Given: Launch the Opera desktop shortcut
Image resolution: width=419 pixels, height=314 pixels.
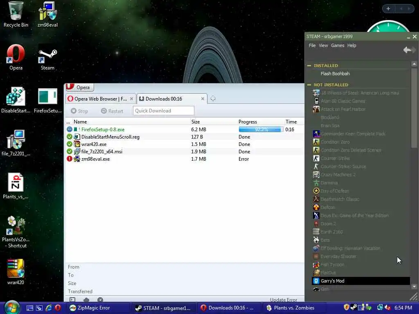Looking at the screenshot, I should pos(16,57).
